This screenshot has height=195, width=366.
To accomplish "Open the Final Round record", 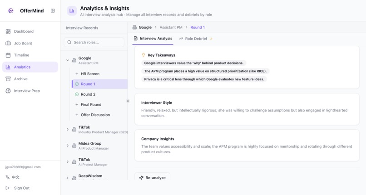I will (99, 104).
